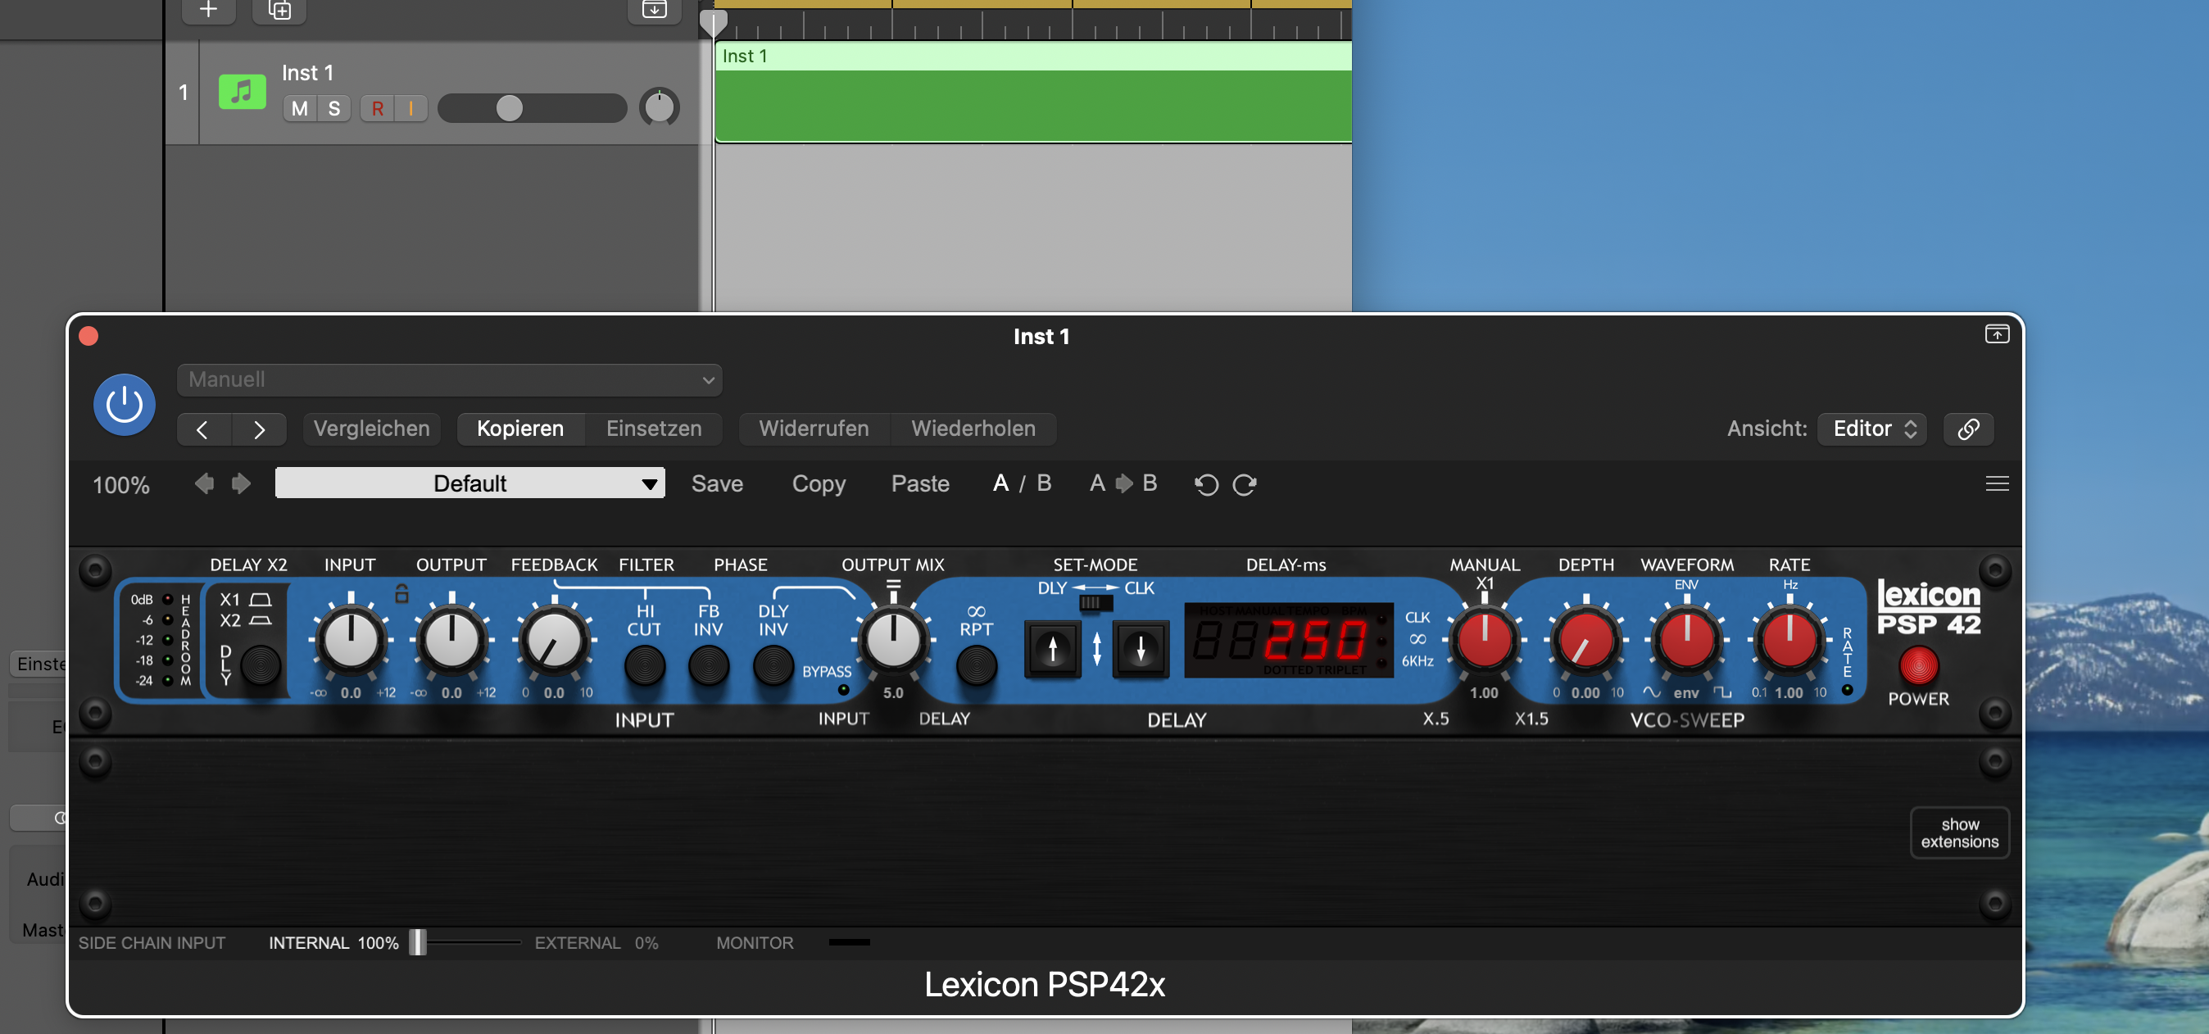Click the 250 delay-ms display

coord(1288,640)
